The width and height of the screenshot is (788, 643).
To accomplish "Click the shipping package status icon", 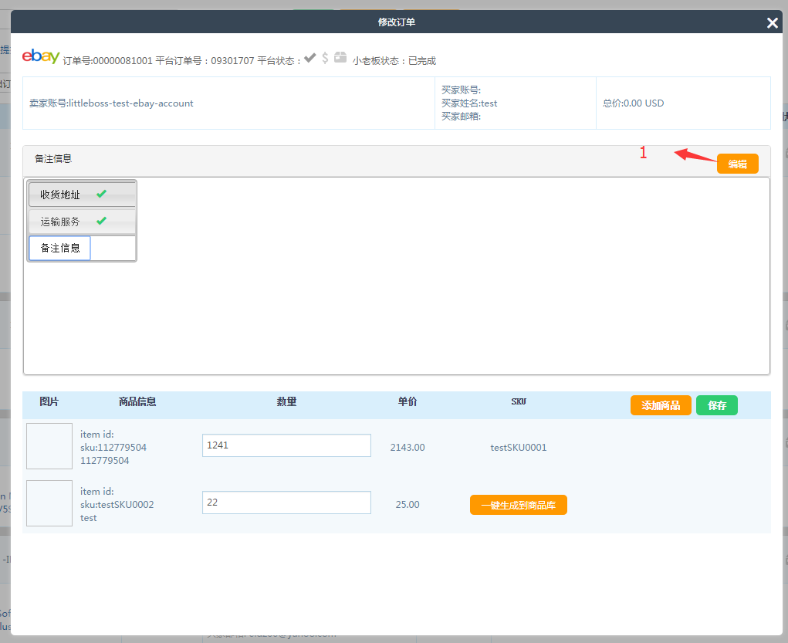I will pyautogui.click(x=340, y=58).
